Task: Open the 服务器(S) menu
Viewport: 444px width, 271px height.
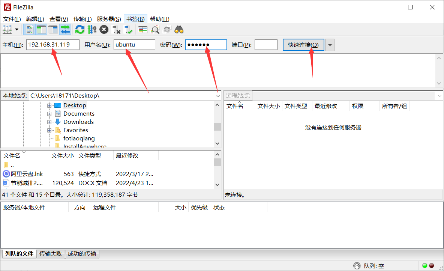Action: click(109, 19)
